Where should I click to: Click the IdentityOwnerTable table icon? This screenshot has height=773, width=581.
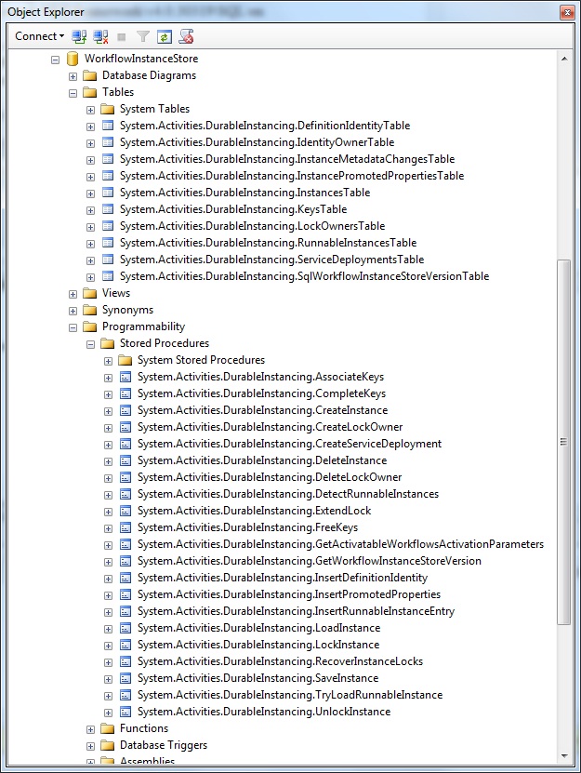(108, 142)
